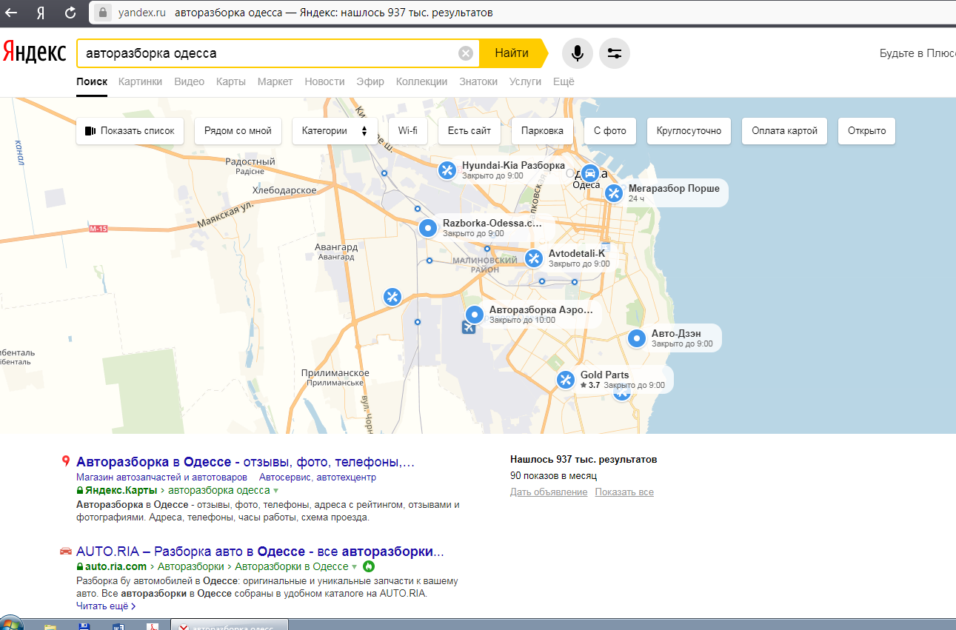
Task: Open the Yandex home button in the toolbar
Action: 41,13
